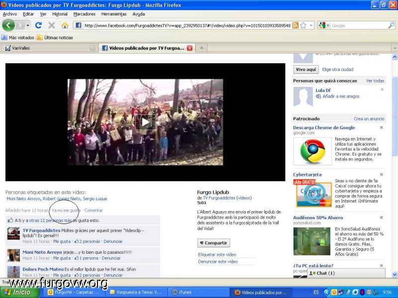398x298 pixels.
Task: Open the Cybertarjeta ad image
Action: (x=312, y=193)
